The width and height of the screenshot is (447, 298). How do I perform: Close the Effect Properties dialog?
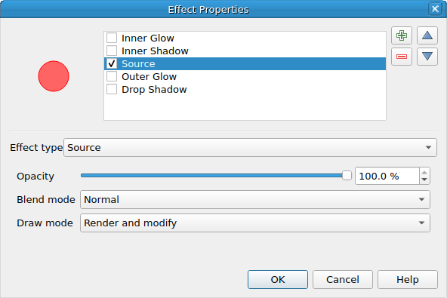435,9
